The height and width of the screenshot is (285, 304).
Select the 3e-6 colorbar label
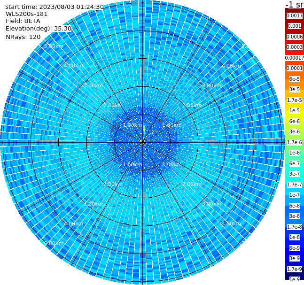pyautogui.click(x=295, y=131)
